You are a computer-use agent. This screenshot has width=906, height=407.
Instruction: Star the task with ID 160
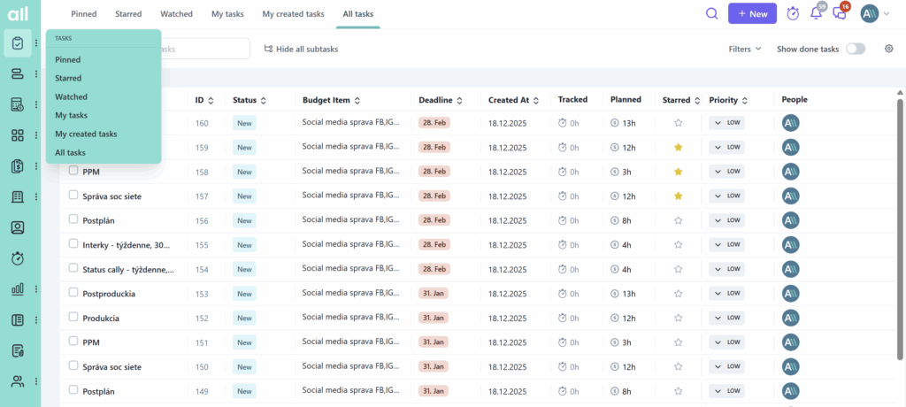tap(679, 124)
